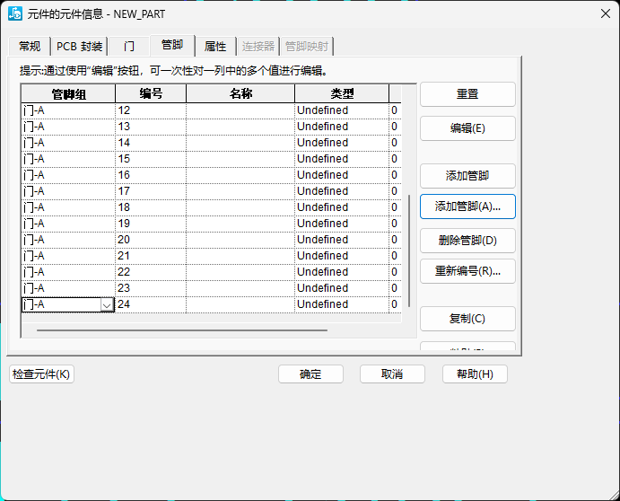Open 重新编号(R)... renumber dialog
Image resolution: width=620 pixels, height=501 pixels.
[x=467, y=271]
